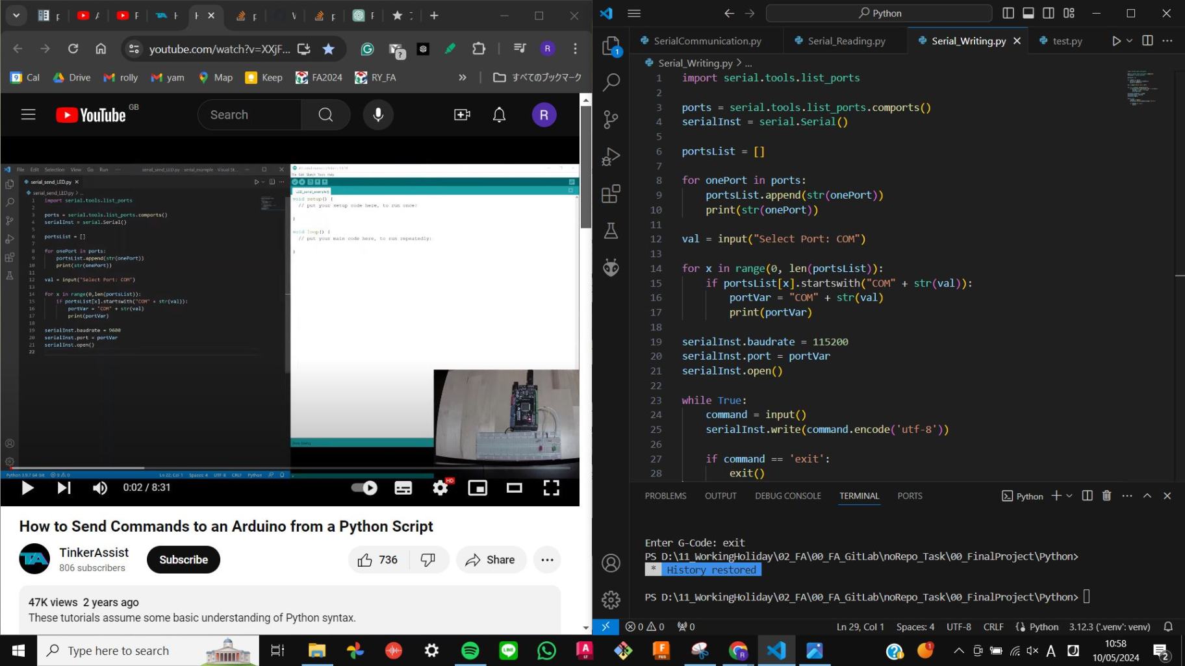Toggle VS Code secondary side bar

1049,13
